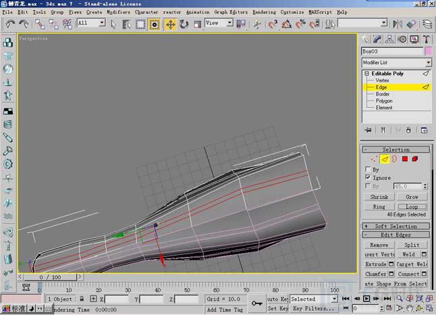The width and height of the screenshot is (436, 315).
Task: Uncheck the Ignore checkbox
Action: coord(368,177)
